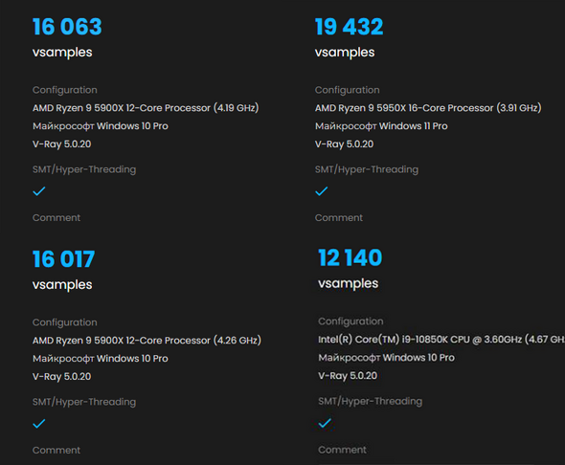Click SMT/Hyper-Threading label of Intel result

pos(370,401)
